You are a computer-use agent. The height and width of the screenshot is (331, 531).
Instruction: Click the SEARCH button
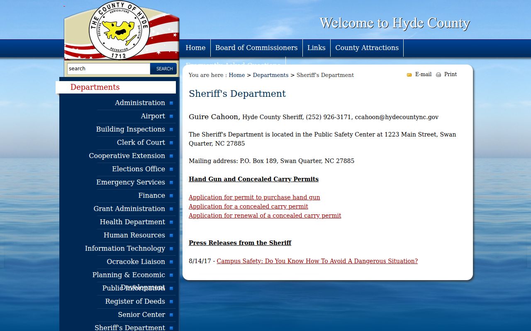click(x=164, y=69)
